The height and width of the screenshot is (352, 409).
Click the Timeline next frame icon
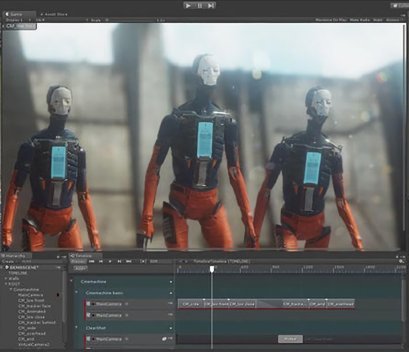[119, 261]
